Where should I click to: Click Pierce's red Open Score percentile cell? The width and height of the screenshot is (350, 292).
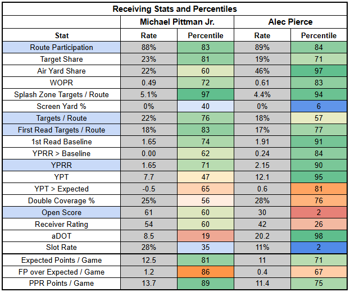click(x=319, y=213)
